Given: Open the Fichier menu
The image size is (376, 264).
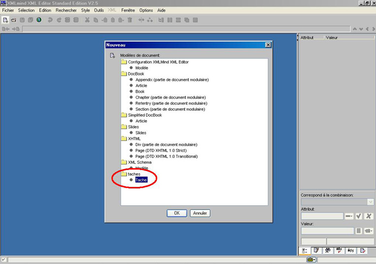Looking at the screenshot, I should coord(8,10).
